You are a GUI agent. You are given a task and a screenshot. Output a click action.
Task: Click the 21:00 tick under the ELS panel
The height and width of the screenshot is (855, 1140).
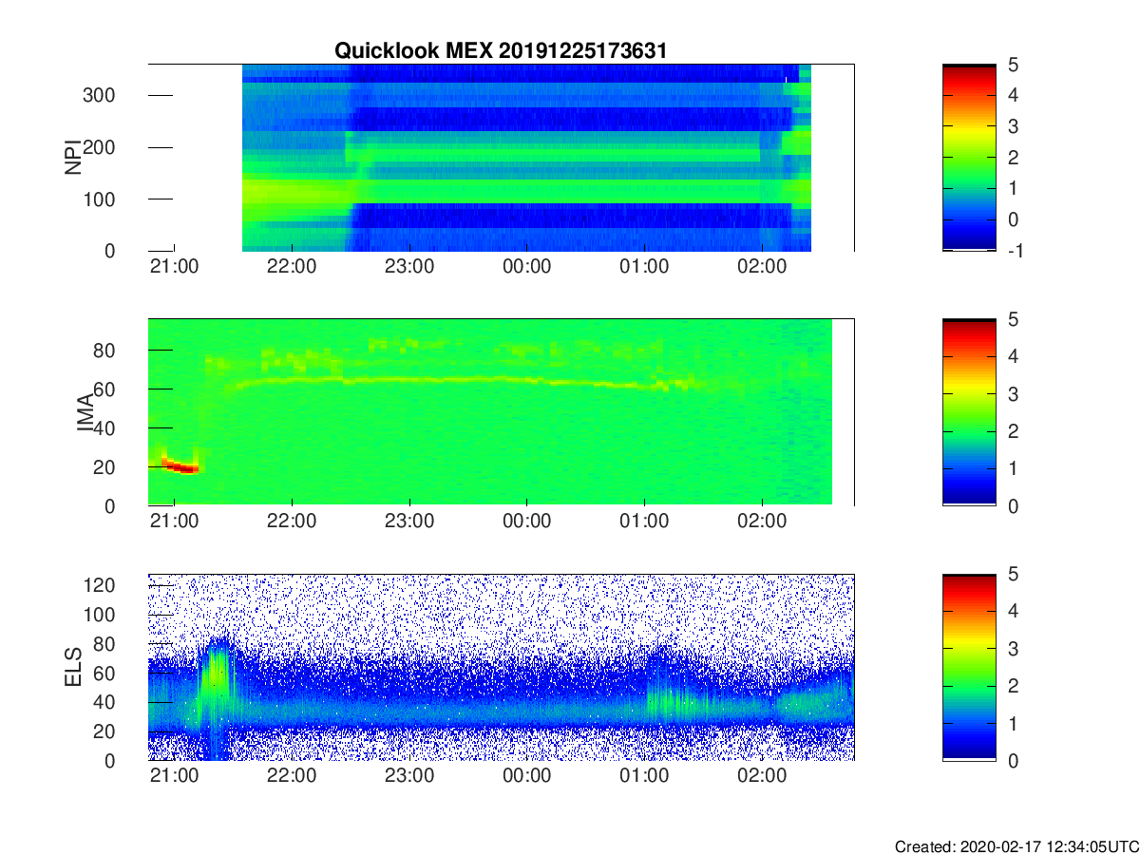coord(174,775)
